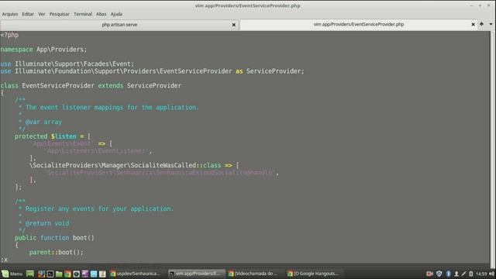Click the 'protected $listen = [' line
The image size is (496, 279).
(53, 136)
